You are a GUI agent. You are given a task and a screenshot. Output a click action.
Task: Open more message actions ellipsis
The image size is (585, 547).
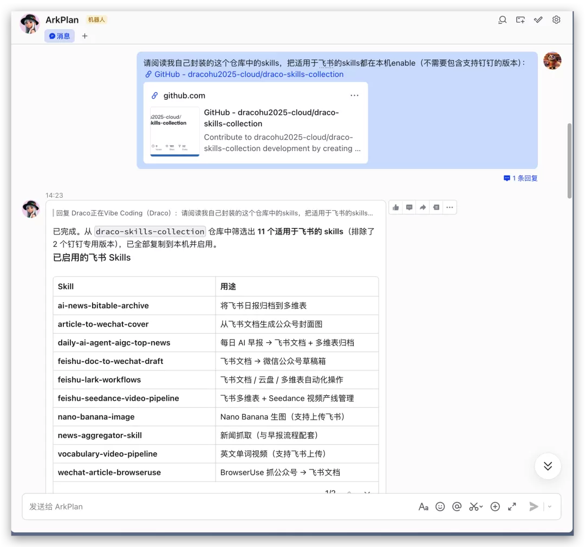click(x=450, y=207)
